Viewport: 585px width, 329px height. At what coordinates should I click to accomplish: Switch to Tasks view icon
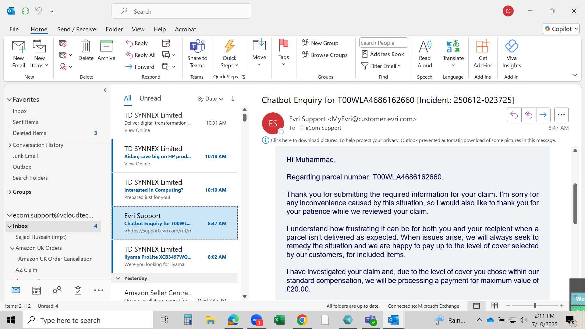point(78,290)
